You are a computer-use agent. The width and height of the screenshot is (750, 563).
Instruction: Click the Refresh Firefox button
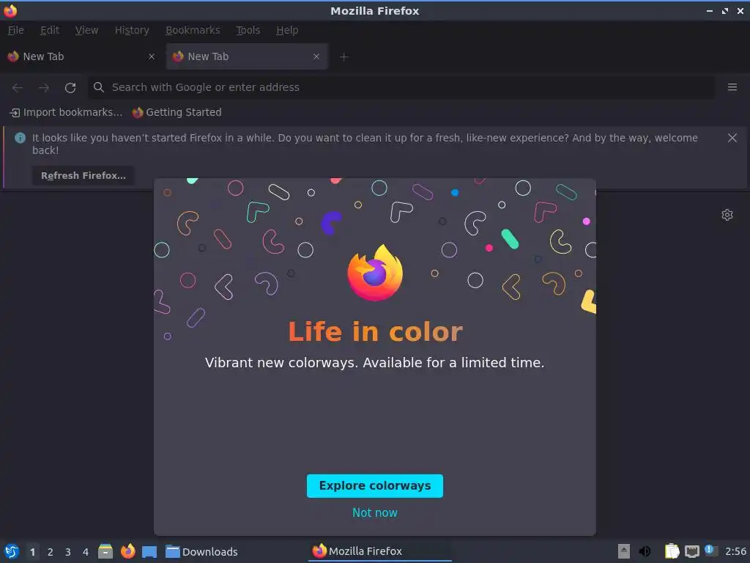83,176
